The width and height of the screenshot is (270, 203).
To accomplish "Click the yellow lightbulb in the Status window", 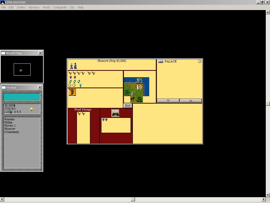I will click(32, 109).
